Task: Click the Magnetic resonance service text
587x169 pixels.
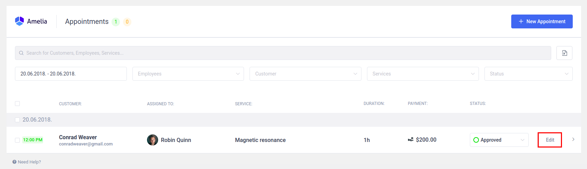Action: (x=260, y=140)
